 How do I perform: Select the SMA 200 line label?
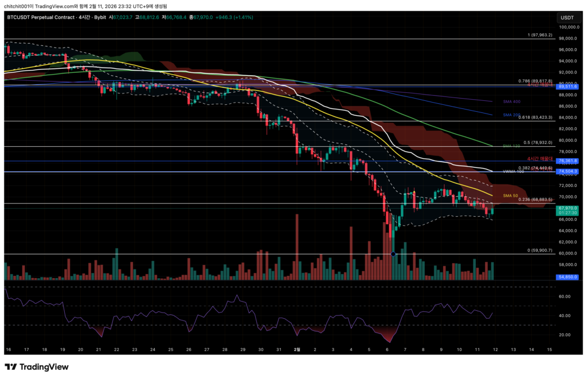pos(511,115)
